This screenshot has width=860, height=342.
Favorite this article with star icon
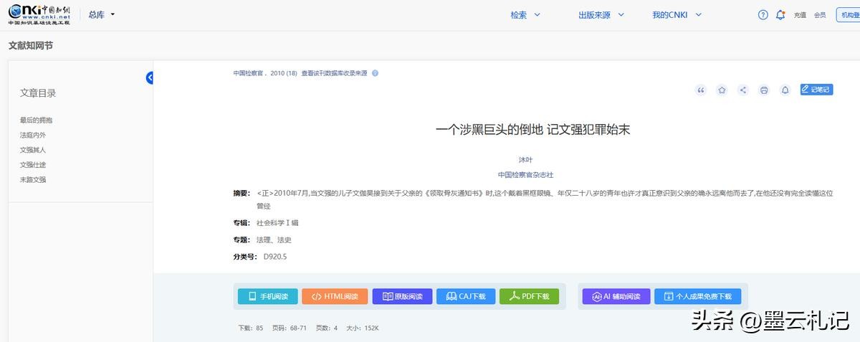pyautogui.click(x=722, y=90)
